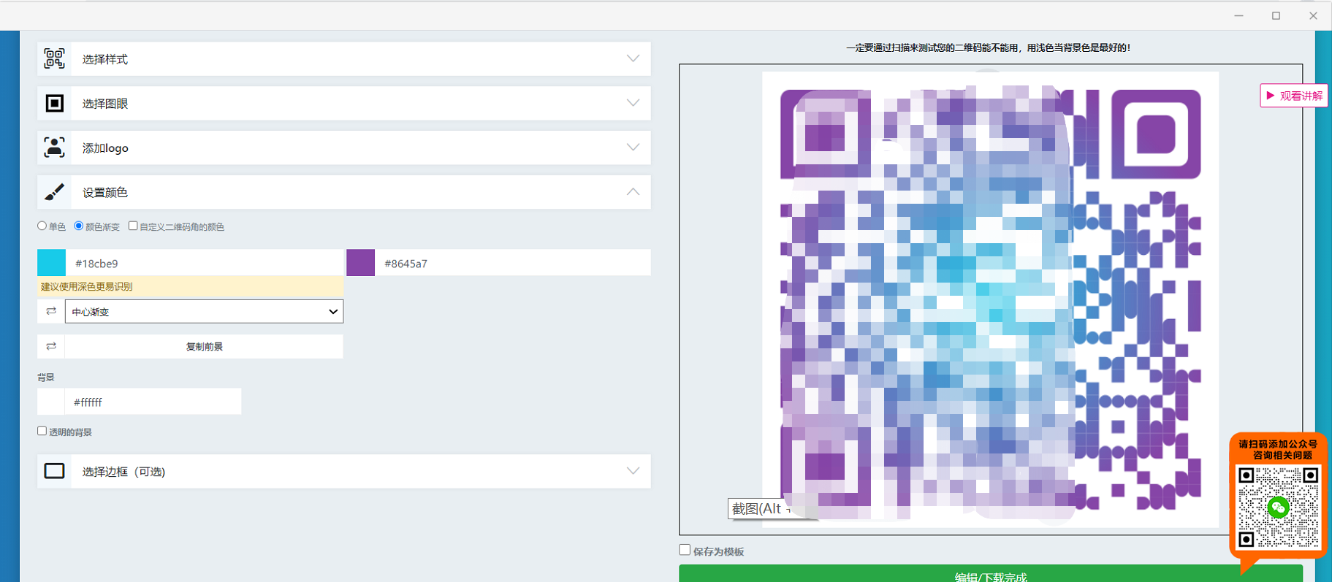This screenshot has height=582, width=1332.
Task: Open the 选择样式 panel header
Action: click(343, 58)
